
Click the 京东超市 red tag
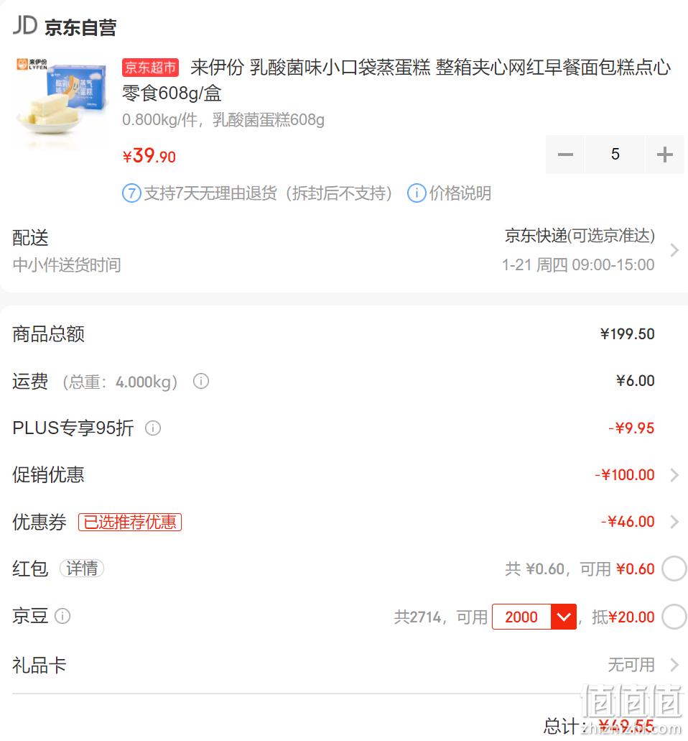[x=150, y=68]
